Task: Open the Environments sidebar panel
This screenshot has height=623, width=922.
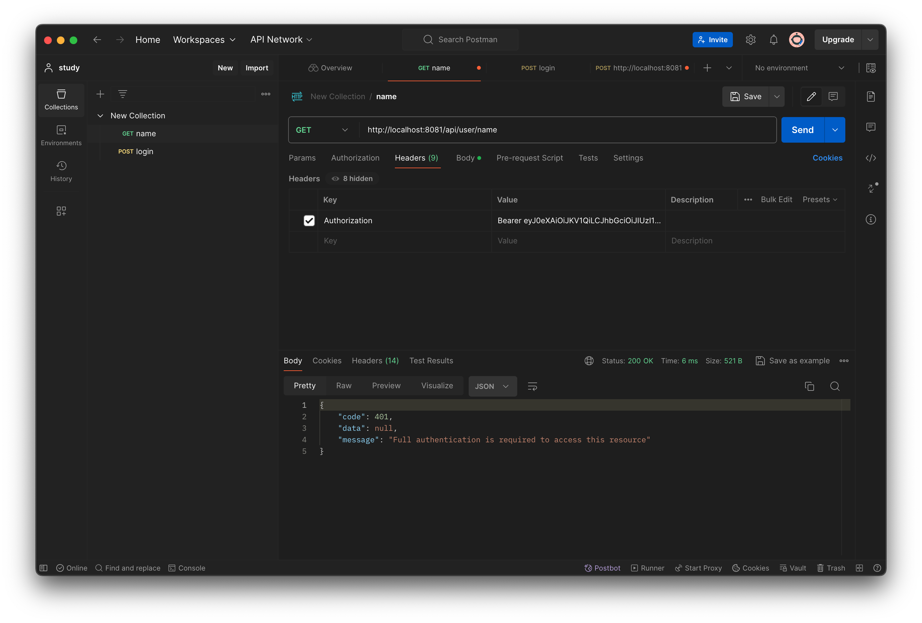Action: point(61,135)
